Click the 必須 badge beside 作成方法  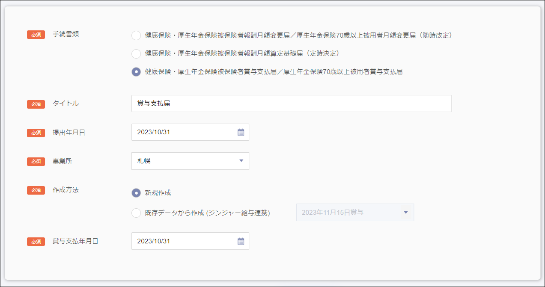click(36, 190)
